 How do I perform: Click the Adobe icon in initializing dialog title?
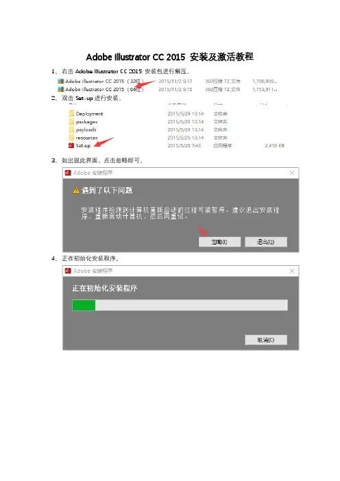[x=68, y=271]
